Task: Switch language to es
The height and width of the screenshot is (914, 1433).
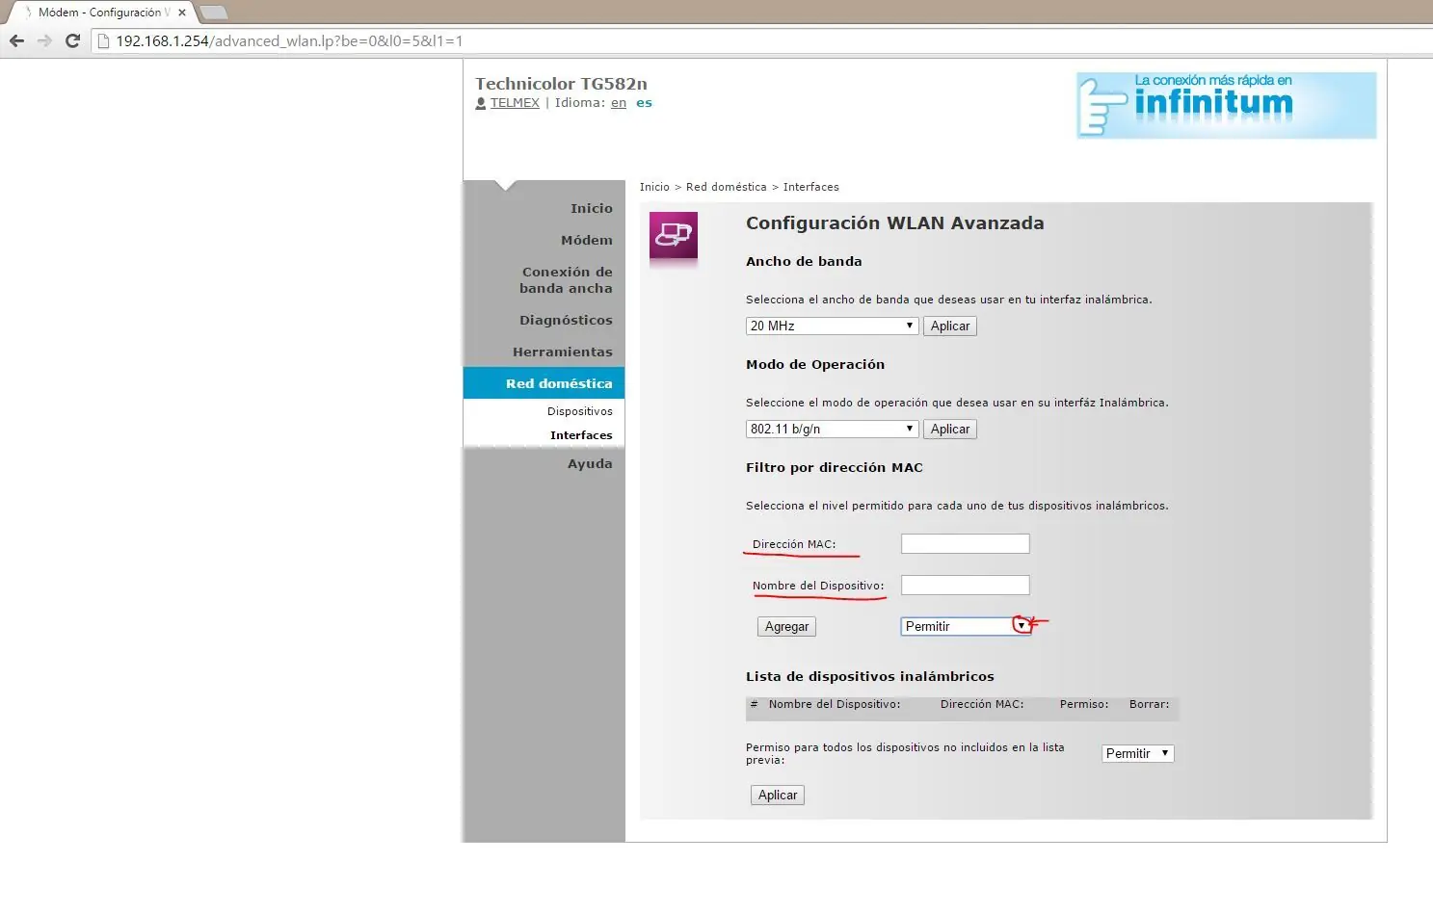Action: pos(644,103)
